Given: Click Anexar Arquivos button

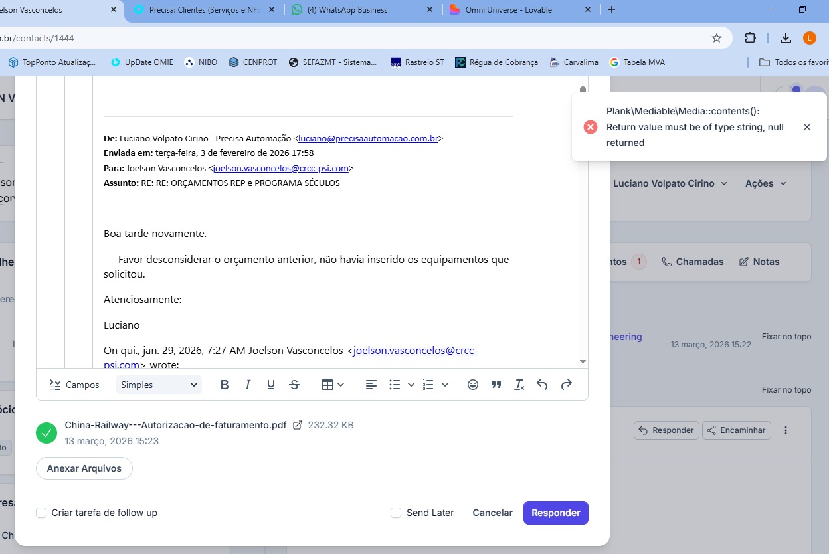Looking at the screenshot, I should coord(84,468).
